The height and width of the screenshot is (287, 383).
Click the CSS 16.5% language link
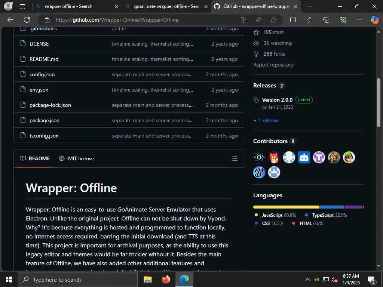[269, 223]
